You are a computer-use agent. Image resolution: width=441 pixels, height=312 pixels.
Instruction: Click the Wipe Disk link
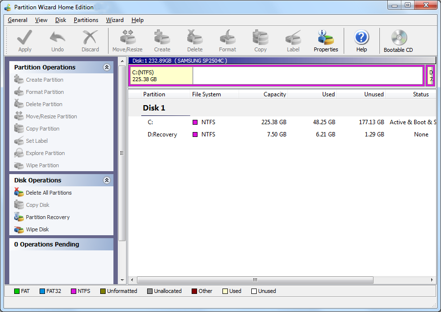click(x=38, y=229)
